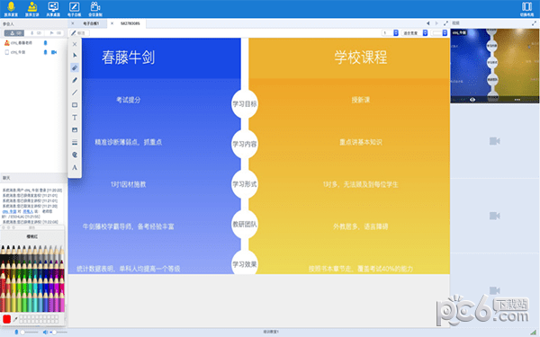540x337 pixels.
Task: Toggle microphone of first participant
Action: click(45, 43)
